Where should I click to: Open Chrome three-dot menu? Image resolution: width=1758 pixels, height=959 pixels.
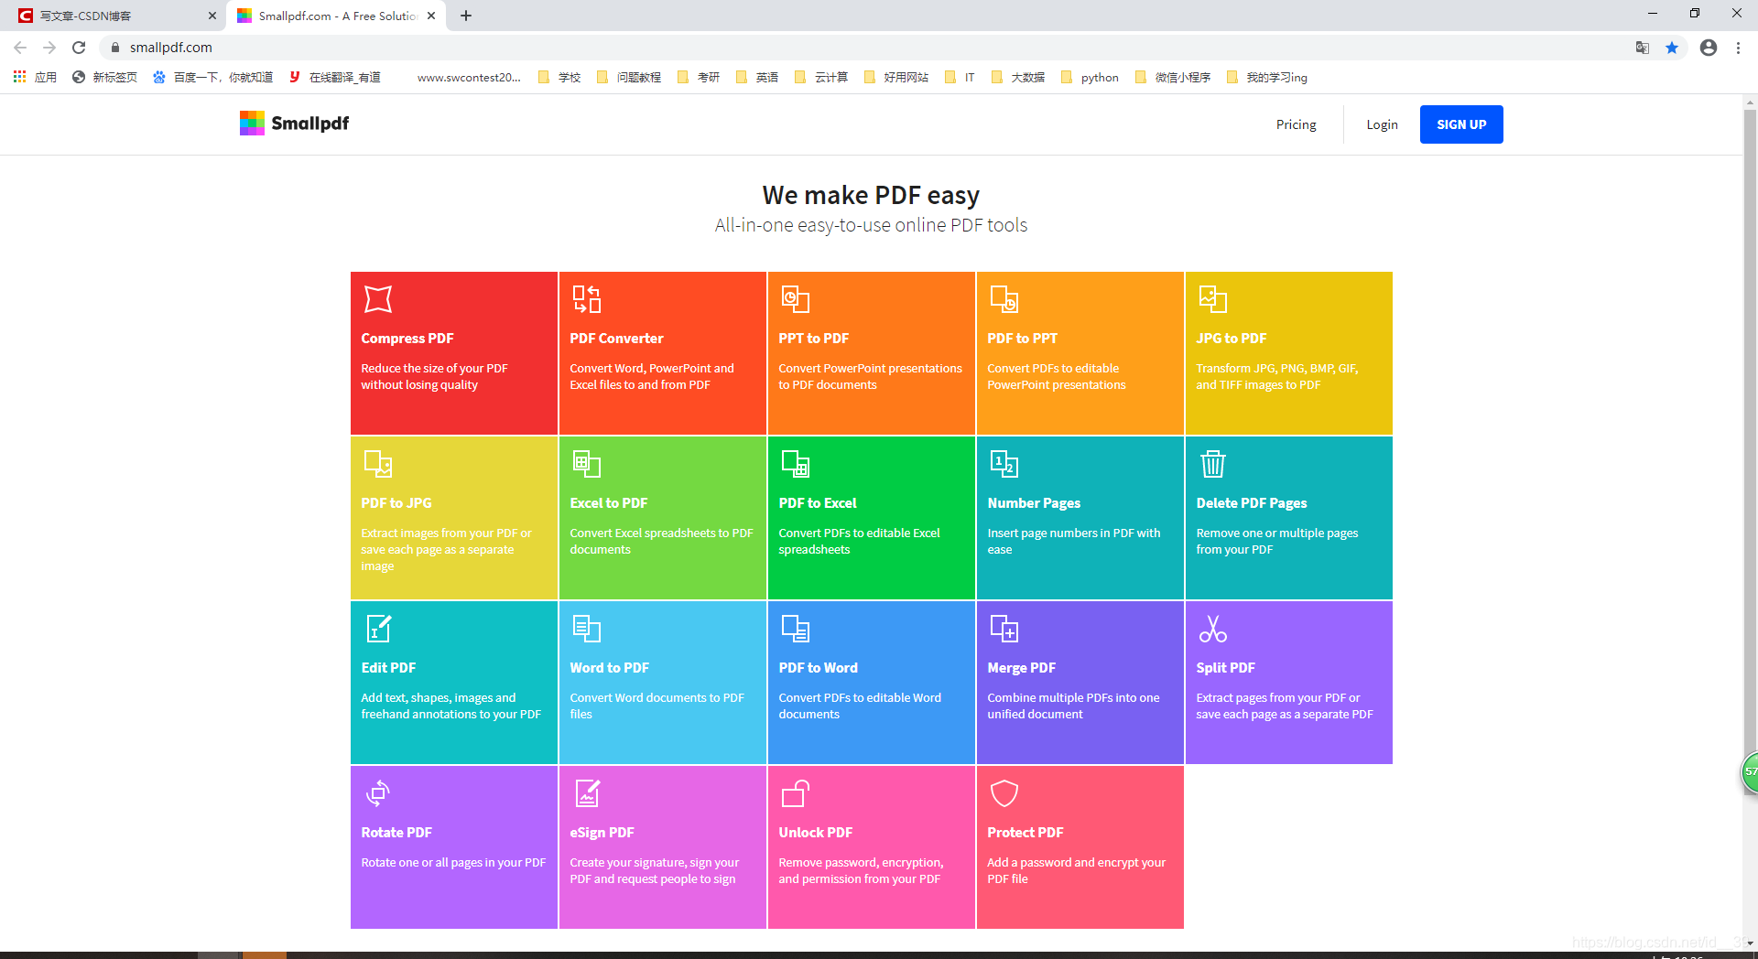coord(1738,48)
